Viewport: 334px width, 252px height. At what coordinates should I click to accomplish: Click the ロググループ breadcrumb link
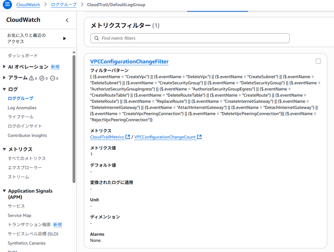click(x=64, y=5)
